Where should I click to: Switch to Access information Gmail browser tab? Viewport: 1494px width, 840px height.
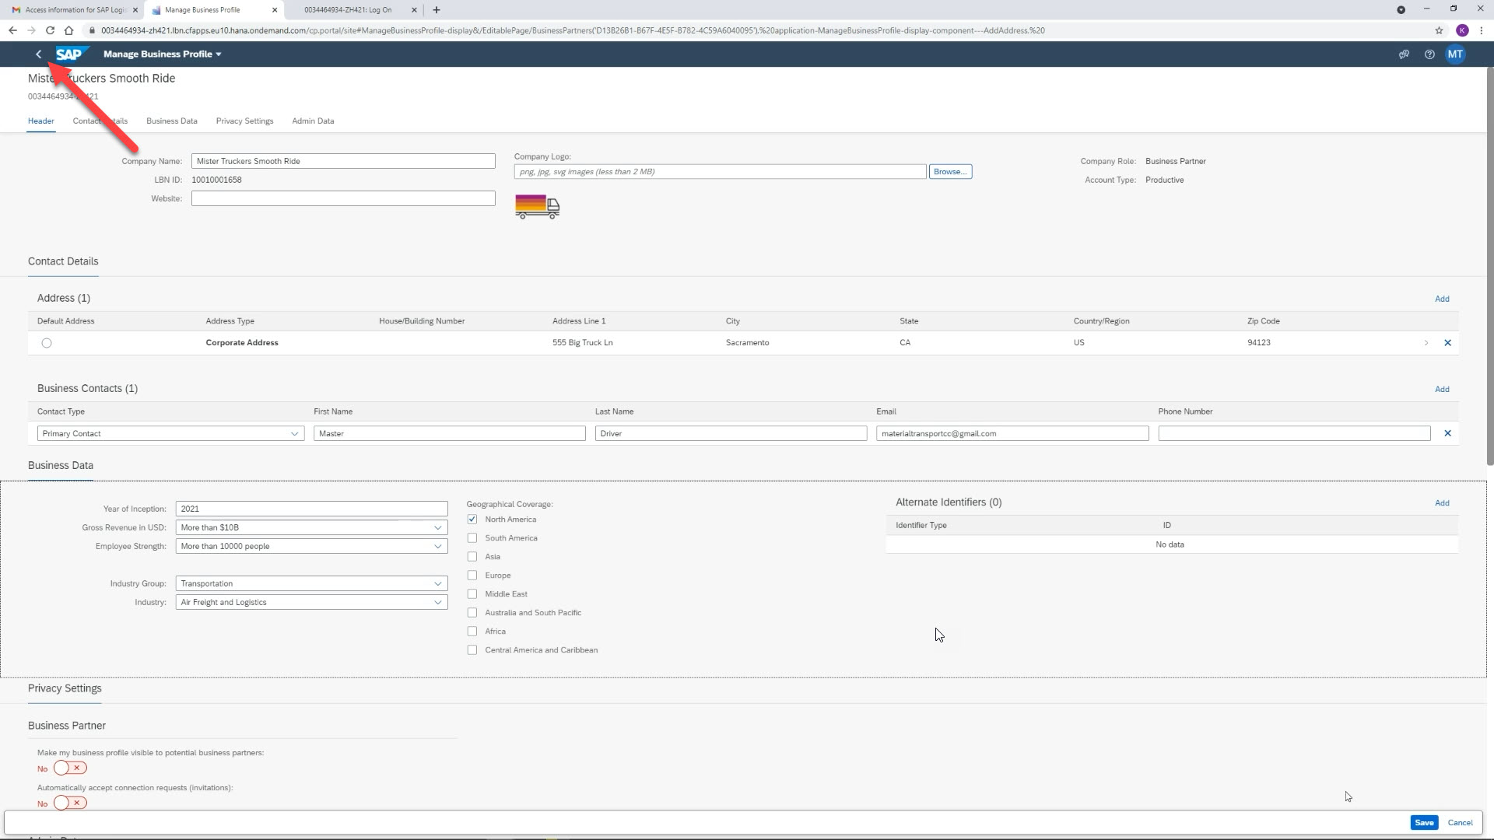75,10
